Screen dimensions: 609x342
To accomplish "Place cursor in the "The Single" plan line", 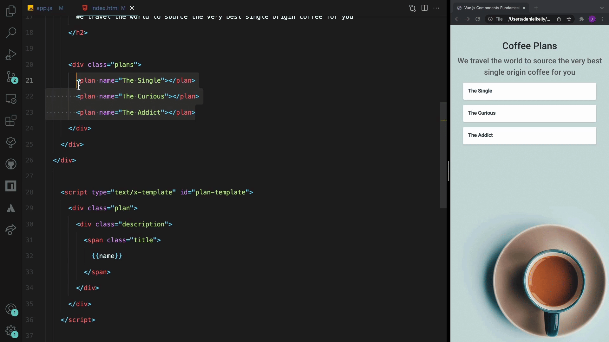I will coord(136,80).
